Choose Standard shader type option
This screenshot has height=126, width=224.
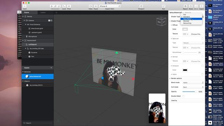[x=191, y=17]
